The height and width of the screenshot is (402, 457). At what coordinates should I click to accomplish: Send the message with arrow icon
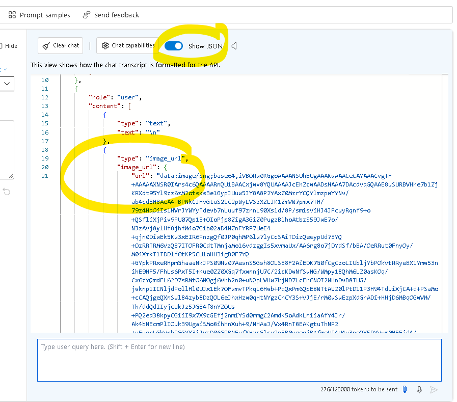click(434, 389)
